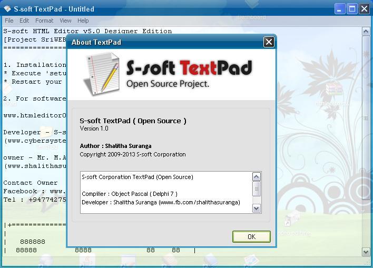Click the '2. For software' line in editor

35,98
